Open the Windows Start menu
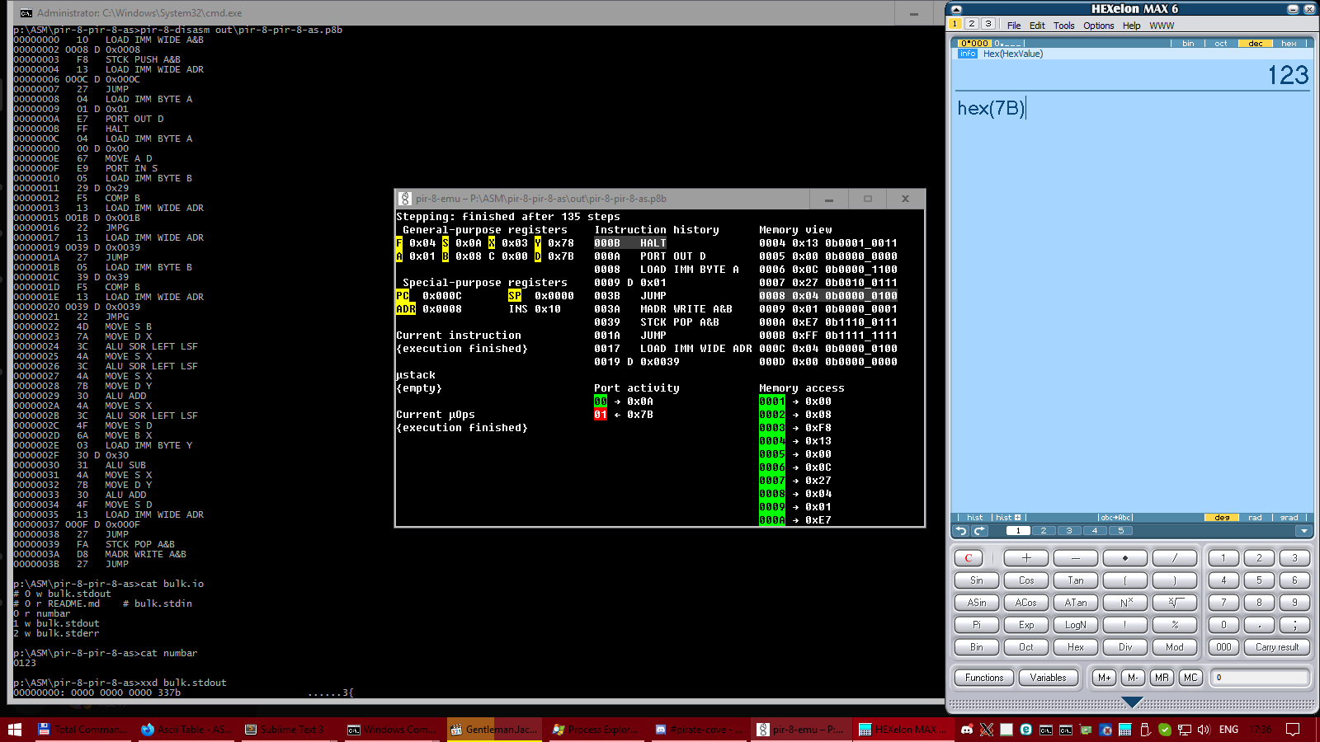Image resolution: width=1320 pixels, height=742 pixels. pos(14,730)
